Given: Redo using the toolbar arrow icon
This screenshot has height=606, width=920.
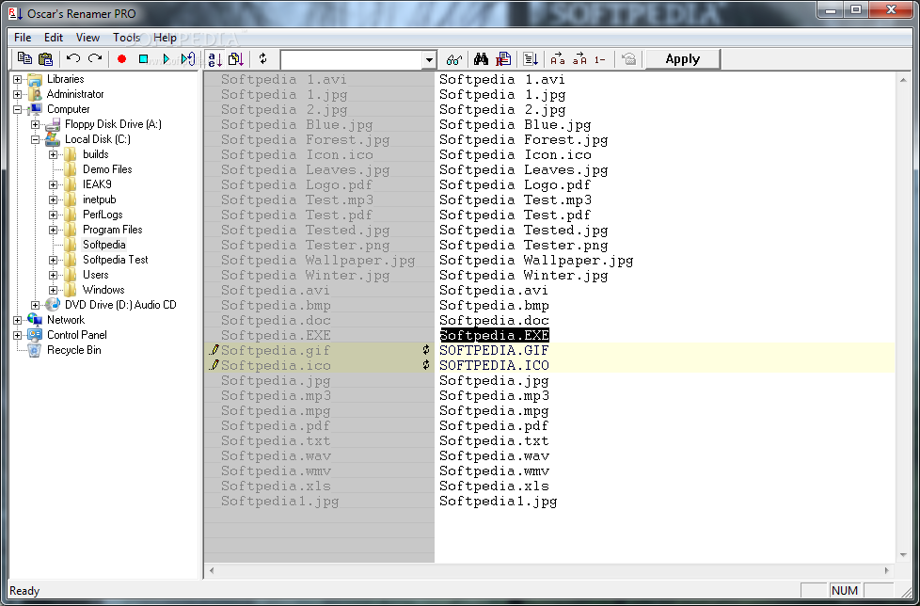Looking at the screenshot, I should 94,58.
